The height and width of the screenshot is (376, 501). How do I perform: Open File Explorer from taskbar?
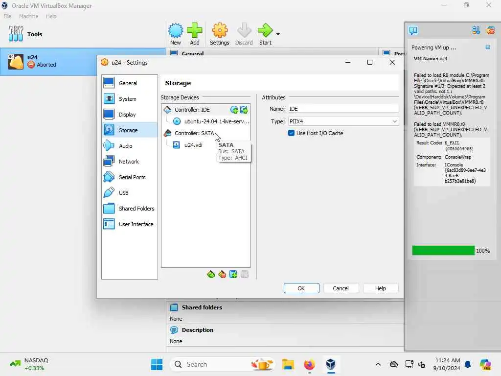(x=288, y=364)
